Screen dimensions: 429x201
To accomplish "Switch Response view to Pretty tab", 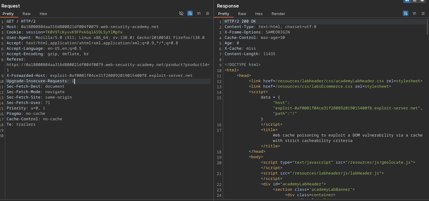I will [224, 14].
